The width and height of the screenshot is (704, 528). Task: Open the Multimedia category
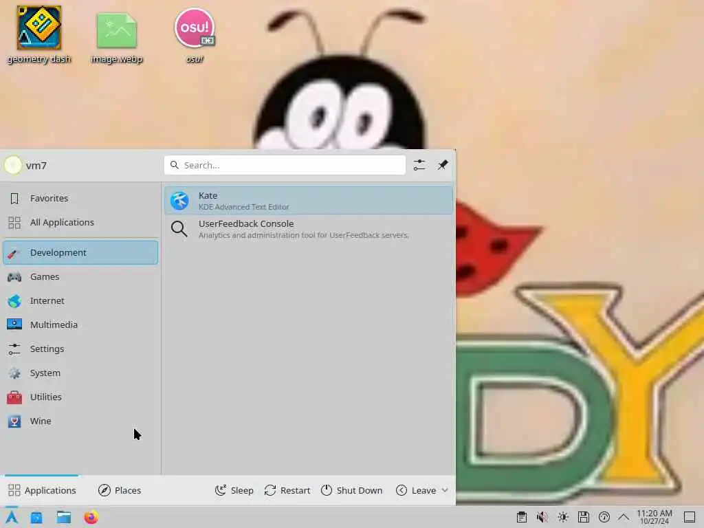tap(80, 324)
